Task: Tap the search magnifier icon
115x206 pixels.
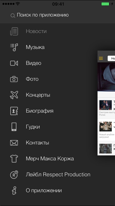Action: 13,16
